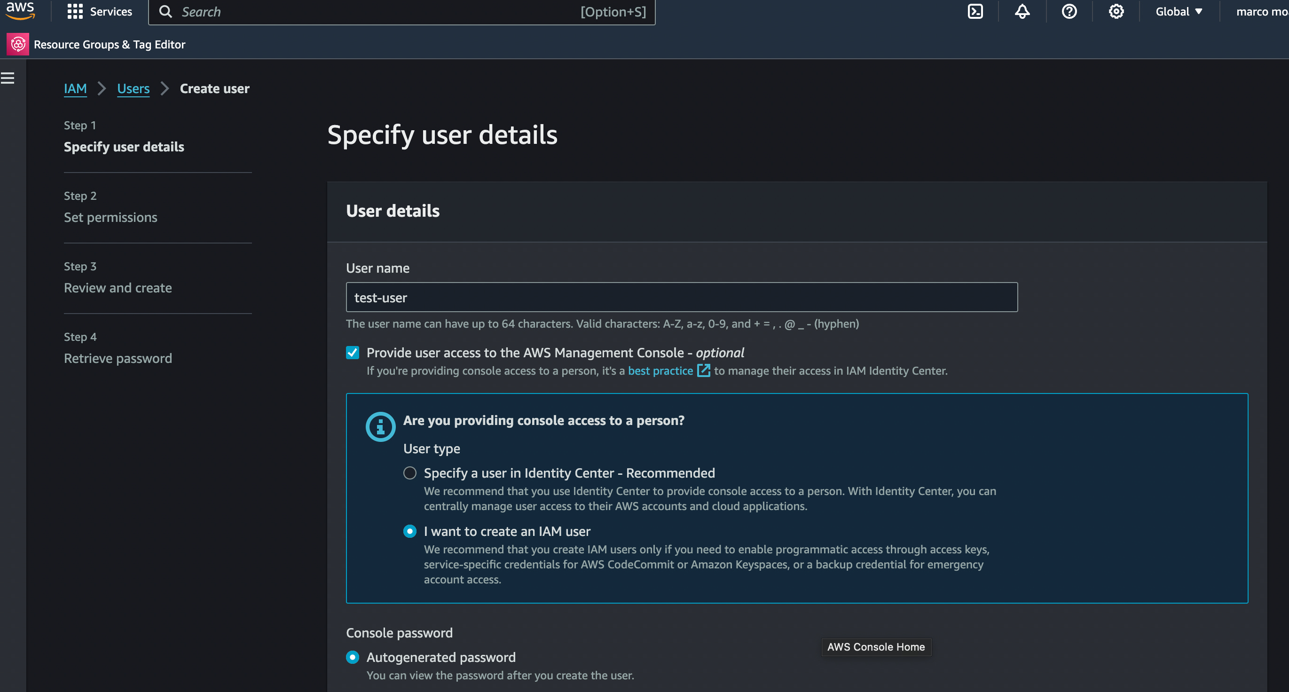Image resolution: width=1289 pixels, height=692 pixels.
Task: Open the notifications bell icon
Action: [x=1022, y=11]
